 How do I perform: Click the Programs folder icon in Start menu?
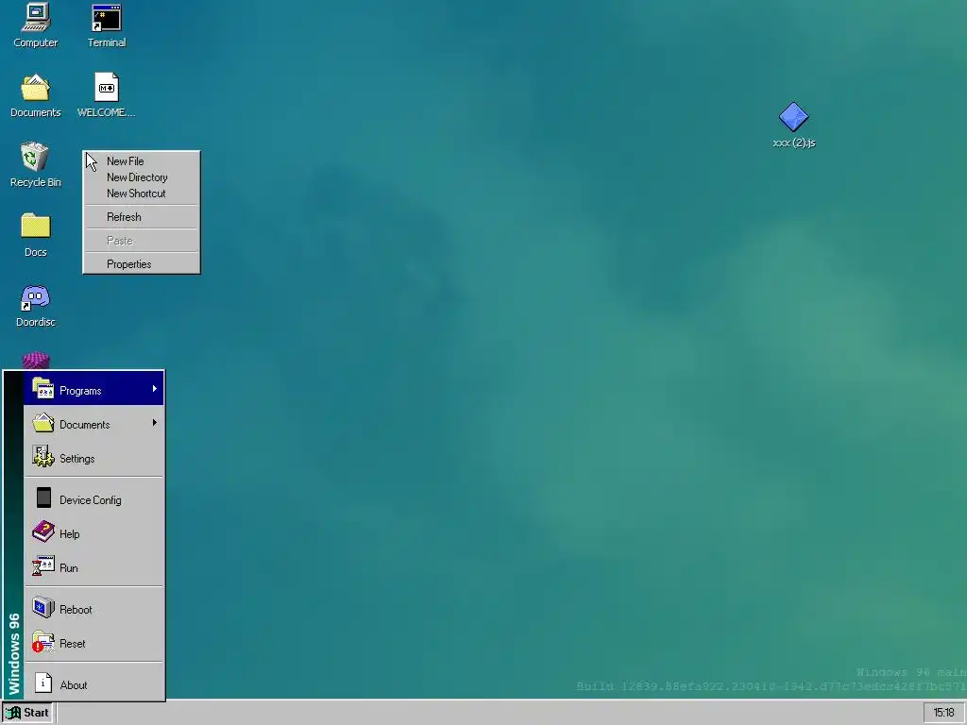pyautogui.click(x=43, y=388)
